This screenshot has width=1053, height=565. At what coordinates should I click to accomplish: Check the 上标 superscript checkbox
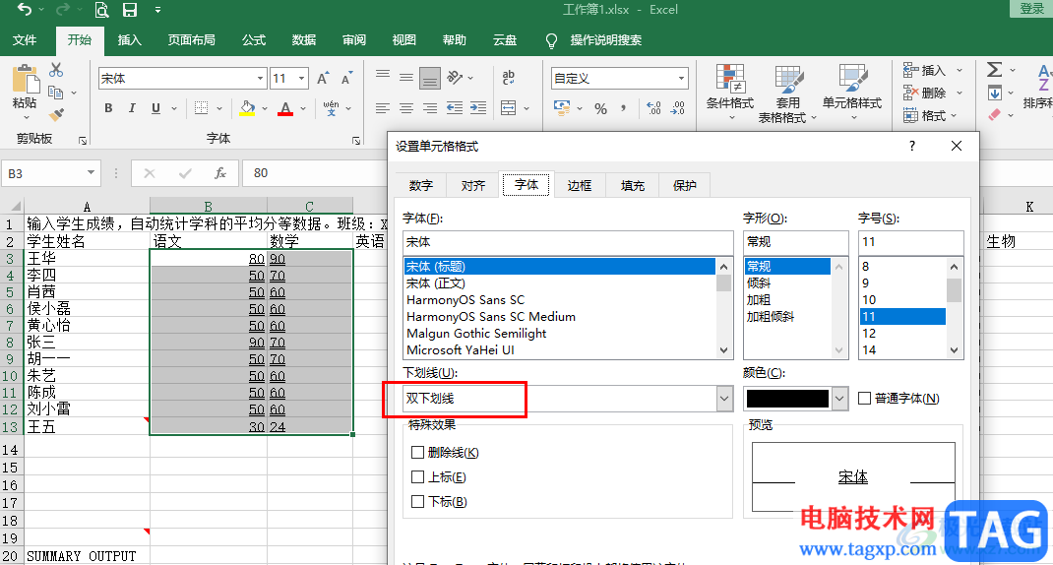coord(417,477)
